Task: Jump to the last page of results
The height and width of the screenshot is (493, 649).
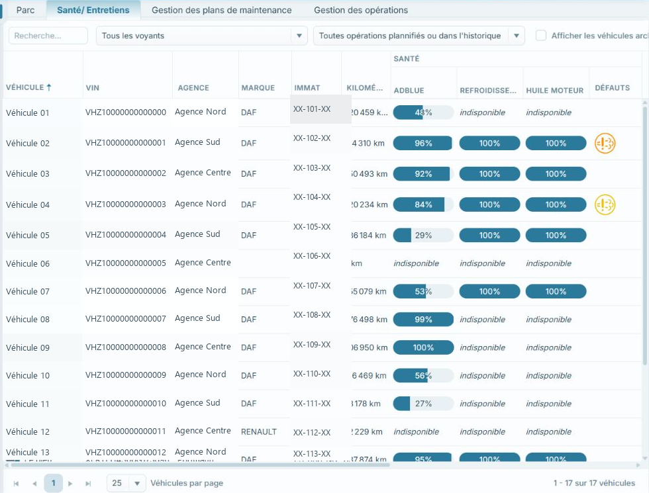Action: 88,484
